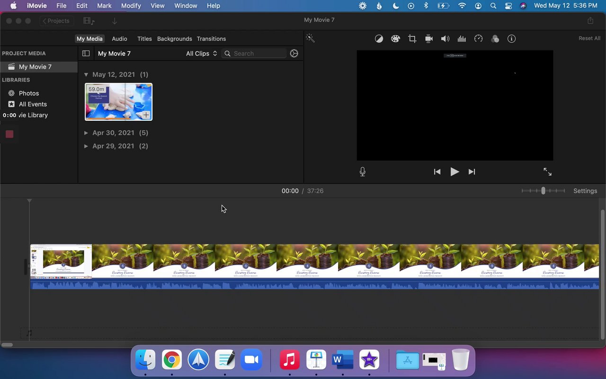Open the View menu
606x379 pixels.
tap(158, 6)
